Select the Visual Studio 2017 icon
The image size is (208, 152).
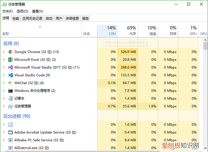11,67
